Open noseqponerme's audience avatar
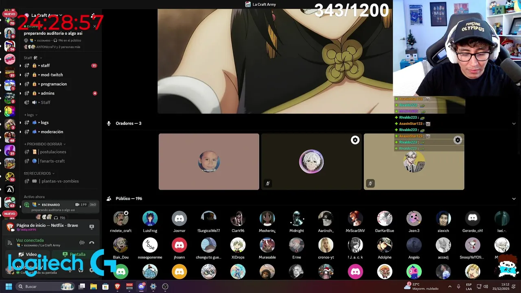This screenshot has height=293, width=521. point(150,245)
